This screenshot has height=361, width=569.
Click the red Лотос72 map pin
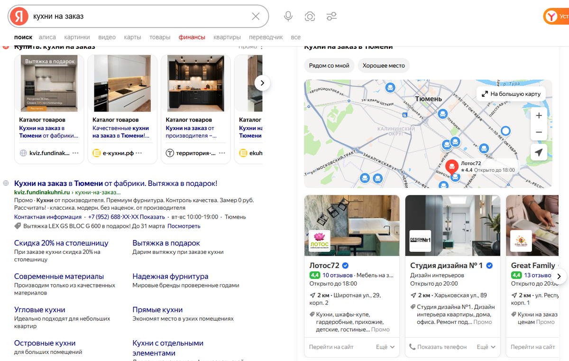452,167
